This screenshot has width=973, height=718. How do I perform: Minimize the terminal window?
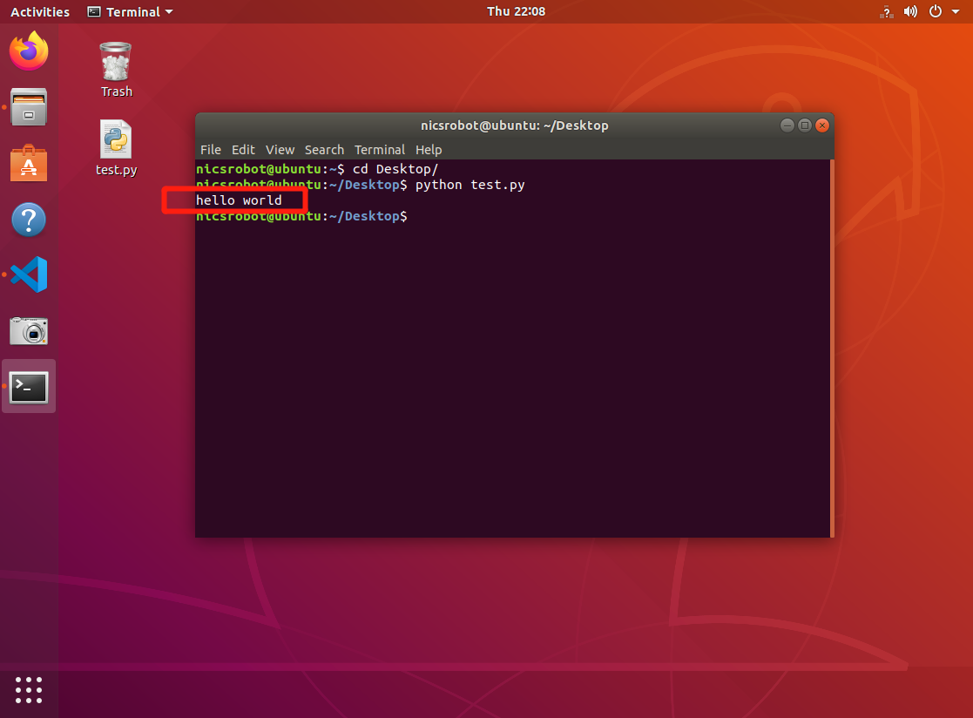[787, 125]
